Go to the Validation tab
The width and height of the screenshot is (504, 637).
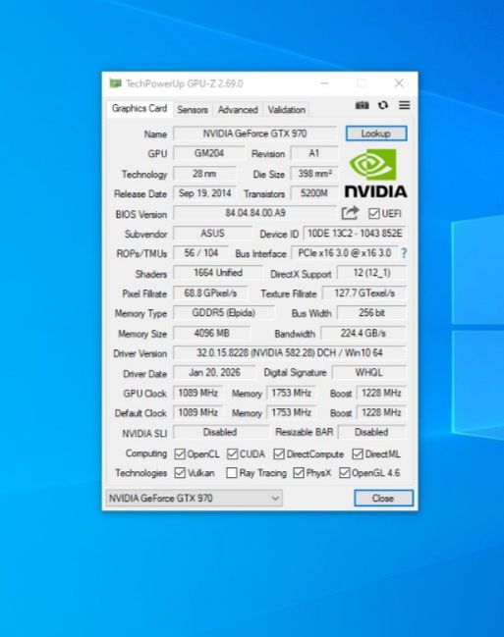click(286, 110)
